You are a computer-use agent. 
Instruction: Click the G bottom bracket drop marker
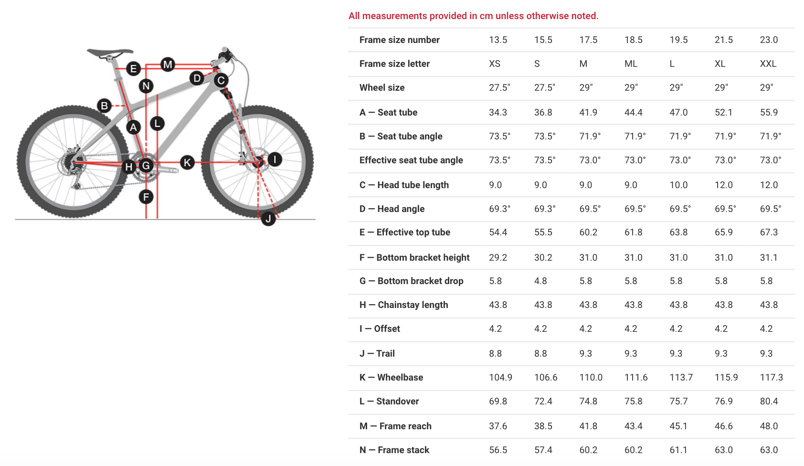(x=146, y=166)
